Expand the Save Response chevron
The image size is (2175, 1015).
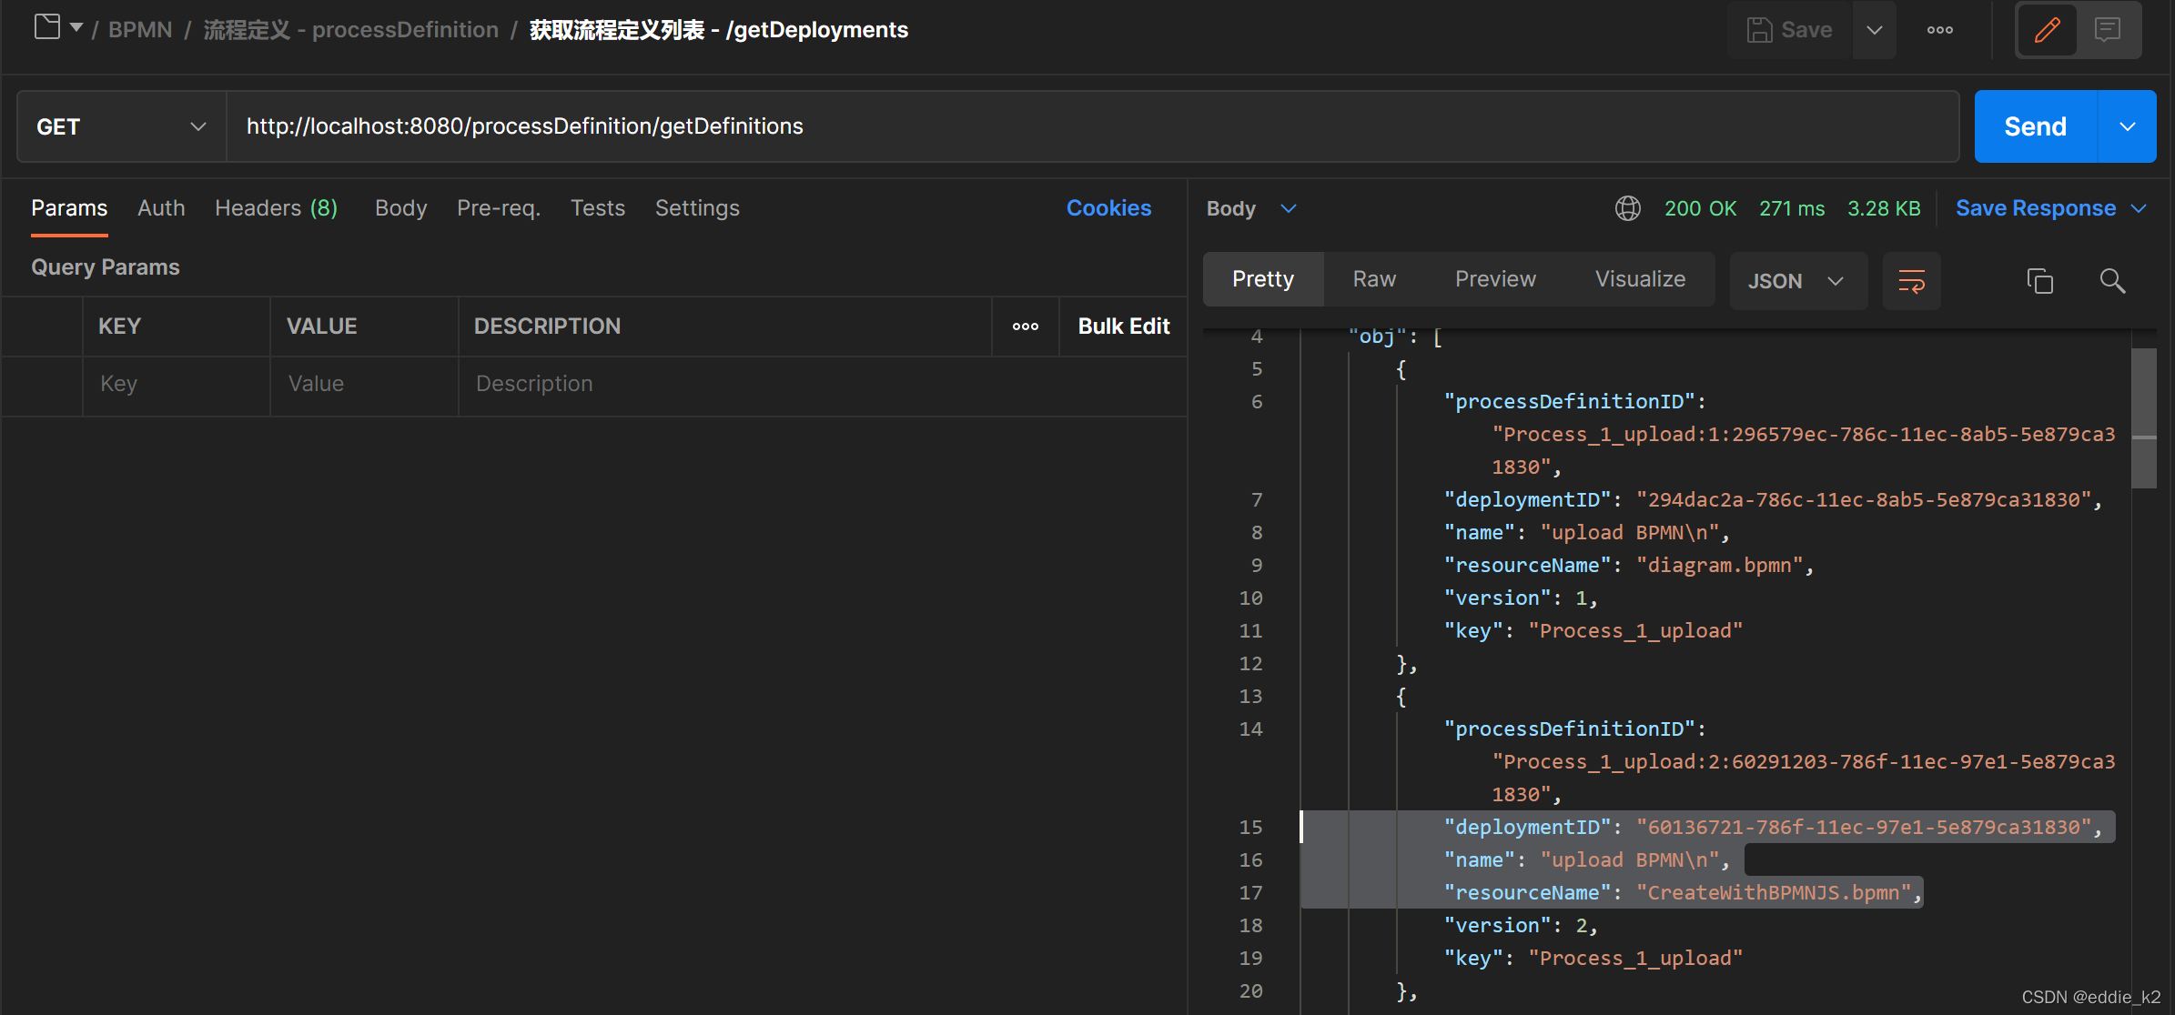2140,209
